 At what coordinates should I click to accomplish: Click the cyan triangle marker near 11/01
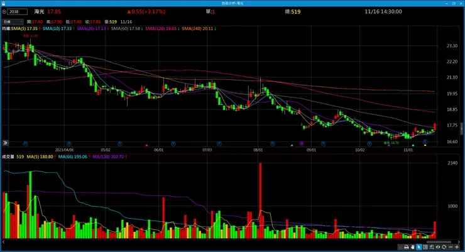413,145
